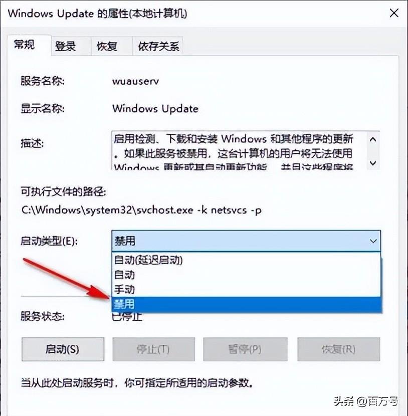Click the 暂停(P) button
408x416 pixels.
245,349
